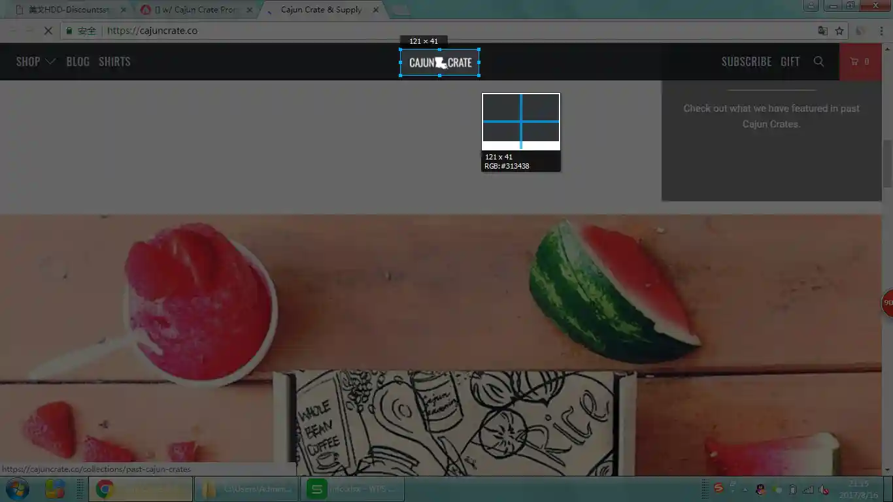Click the SUBSCRIBE link

746,61
